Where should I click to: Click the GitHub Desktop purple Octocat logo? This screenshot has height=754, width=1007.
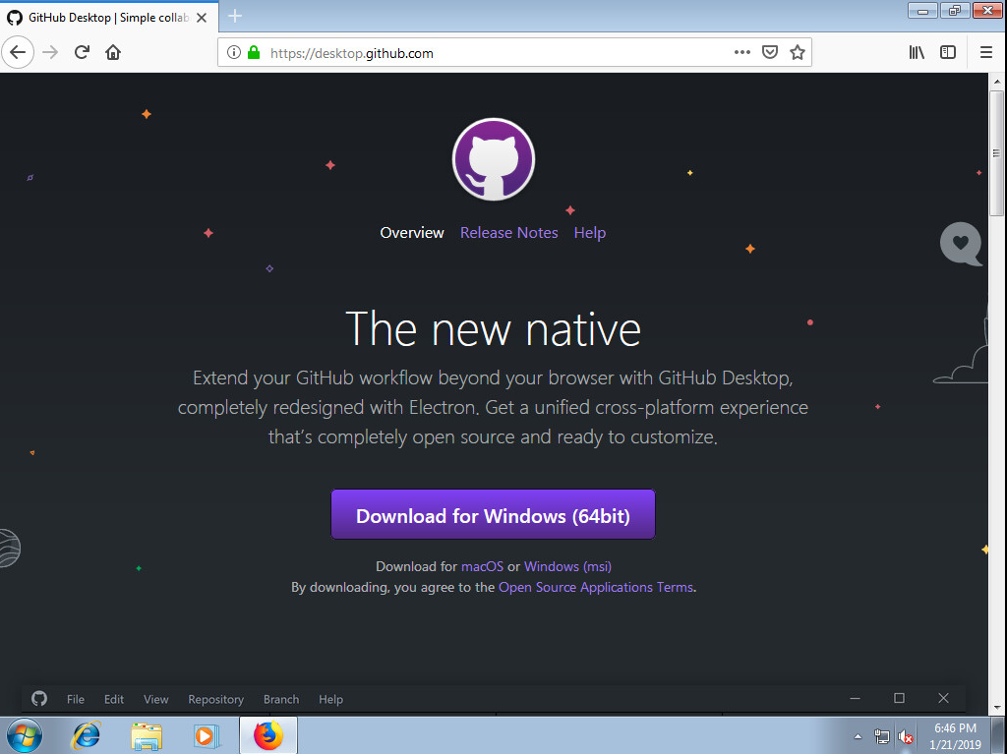click(494, 159)
